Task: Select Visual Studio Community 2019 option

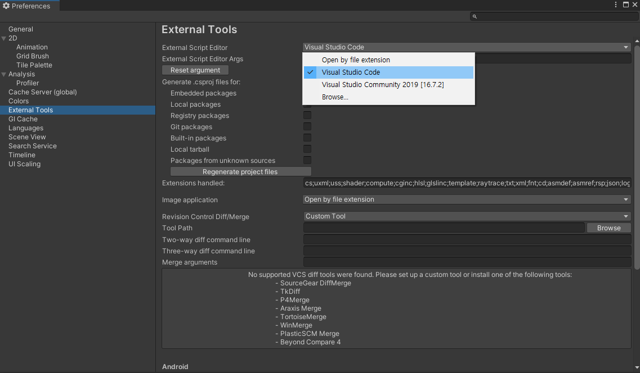Action: point(388,85)
